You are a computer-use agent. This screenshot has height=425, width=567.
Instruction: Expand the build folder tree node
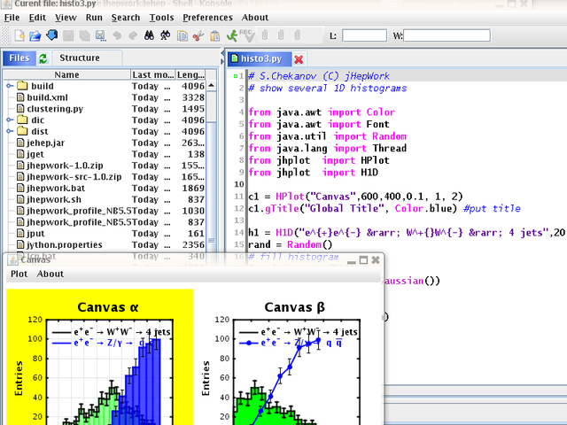click(x=9, y=87)
